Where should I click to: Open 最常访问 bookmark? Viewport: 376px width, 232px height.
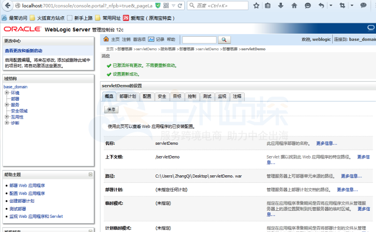point(15,18)
